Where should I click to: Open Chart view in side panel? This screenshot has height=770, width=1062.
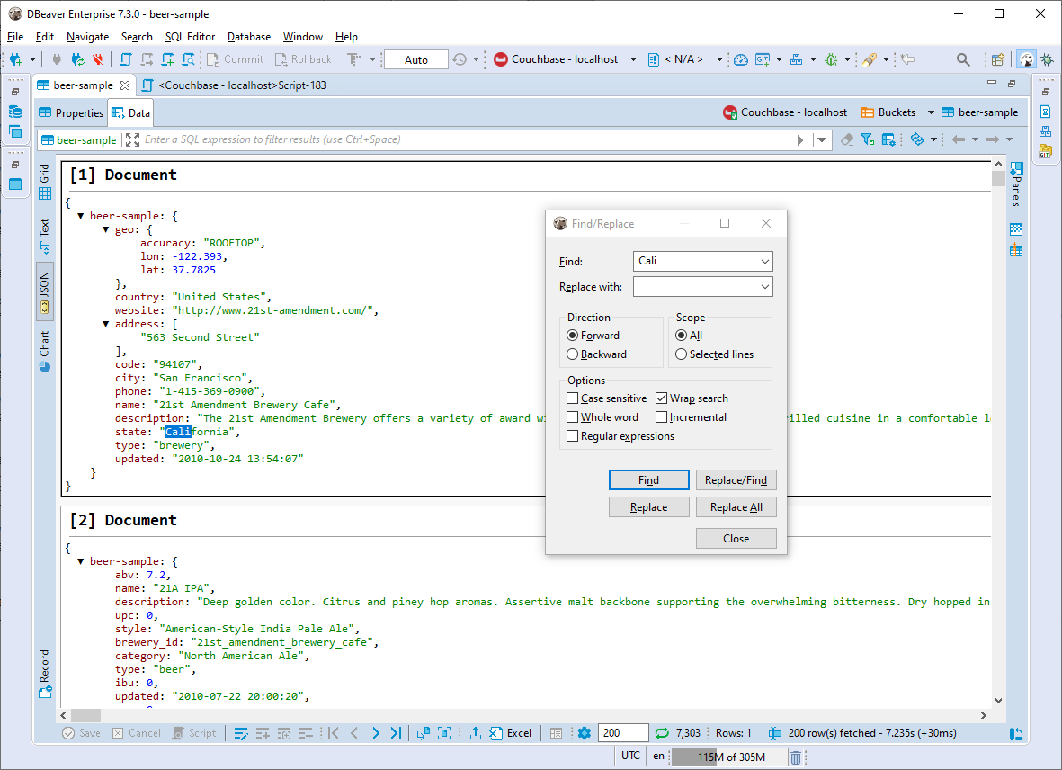[x=45, y=351]
